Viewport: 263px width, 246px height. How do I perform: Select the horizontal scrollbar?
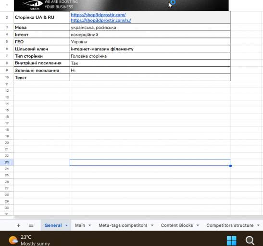(x=138, y=217)
